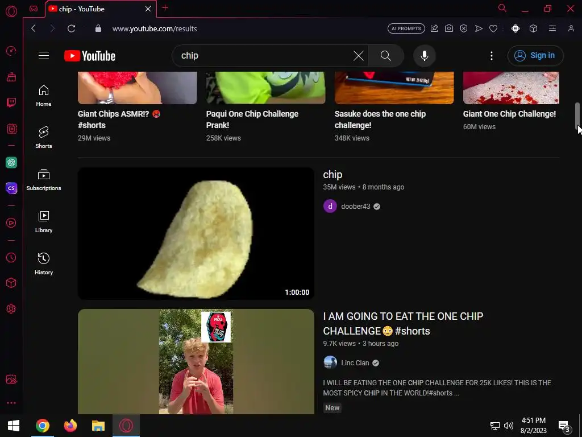582x437 pixels.
Task: Click the edit page pencil icon in the toolbar
Action: click(x=434, y=28)
